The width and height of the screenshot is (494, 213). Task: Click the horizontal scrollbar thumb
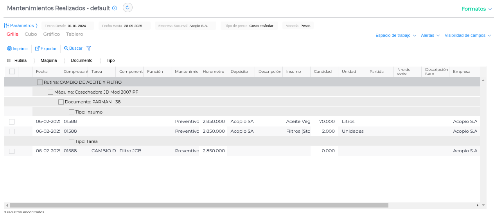[x=199, y=205]
